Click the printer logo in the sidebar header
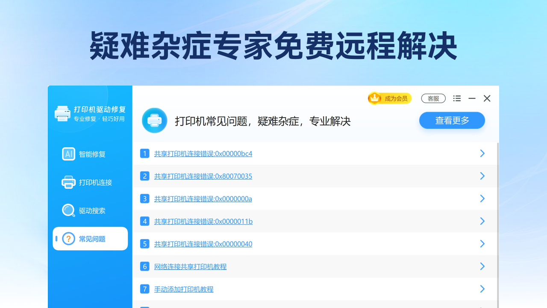This screenshot has height=308, width=547. [62, 113]
